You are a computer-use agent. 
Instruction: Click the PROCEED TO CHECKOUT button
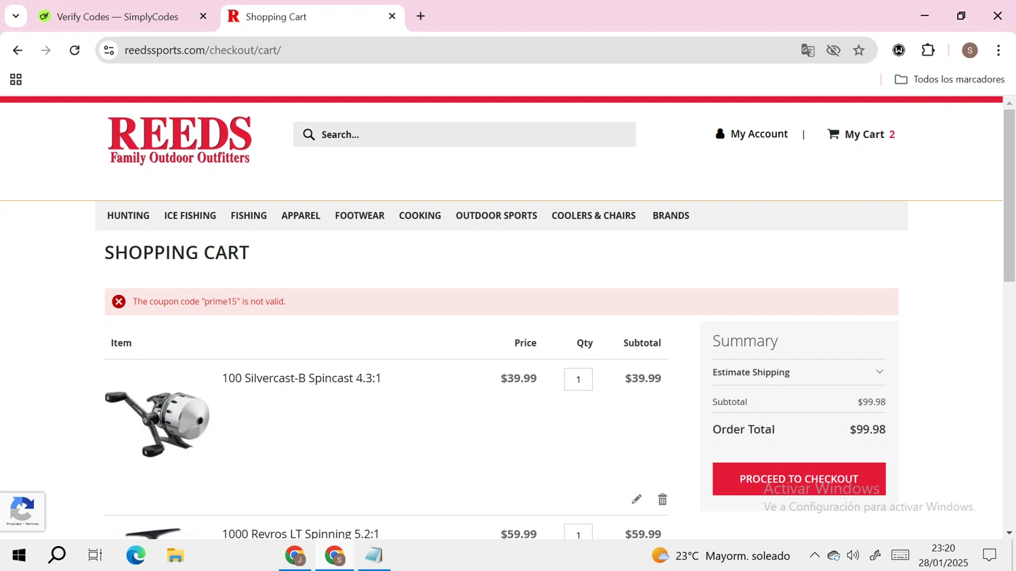[x=799, y=479]
